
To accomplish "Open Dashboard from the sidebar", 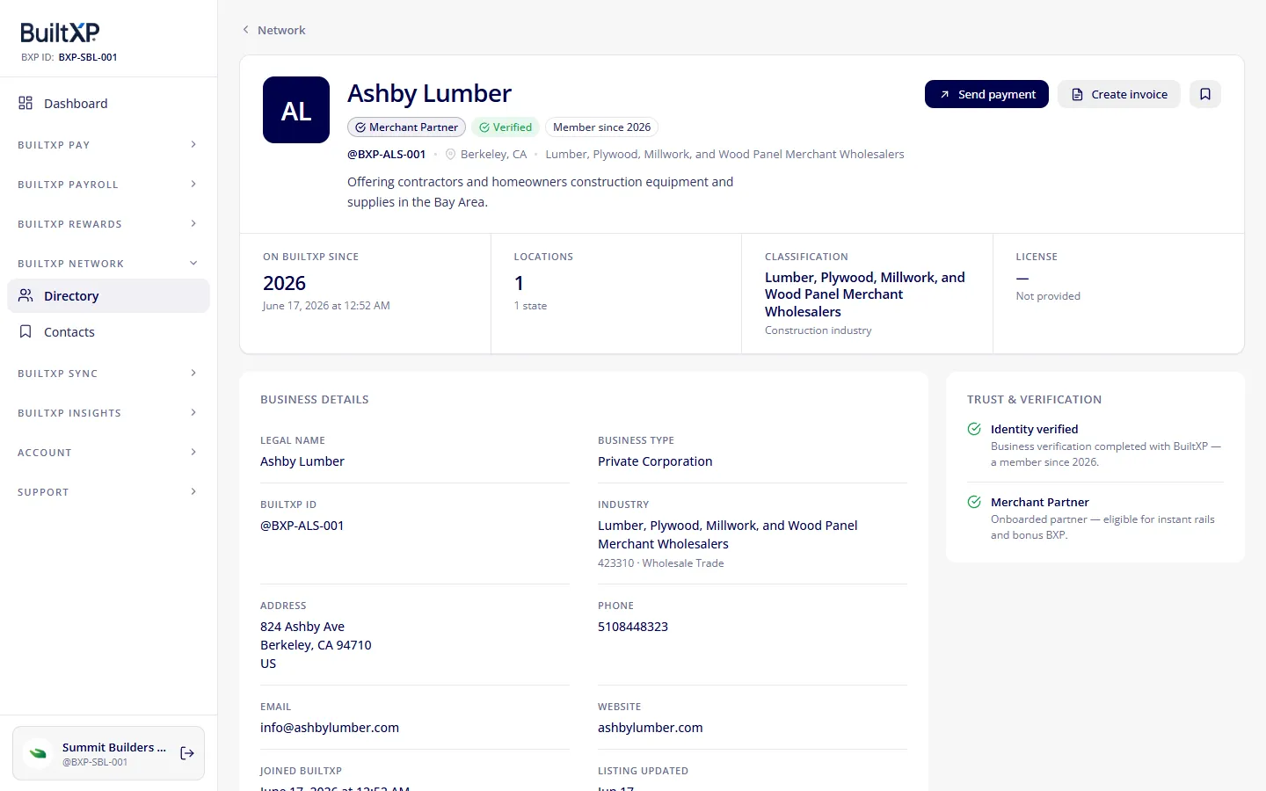I will click(x=108, y=104).
